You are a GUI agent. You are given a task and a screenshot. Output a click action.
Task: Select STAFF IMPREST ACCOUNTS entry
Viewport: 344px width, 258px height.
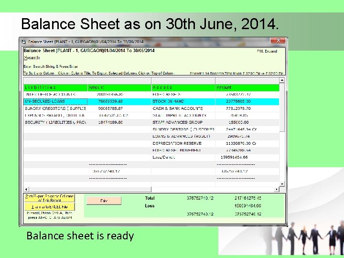(179, 116)
